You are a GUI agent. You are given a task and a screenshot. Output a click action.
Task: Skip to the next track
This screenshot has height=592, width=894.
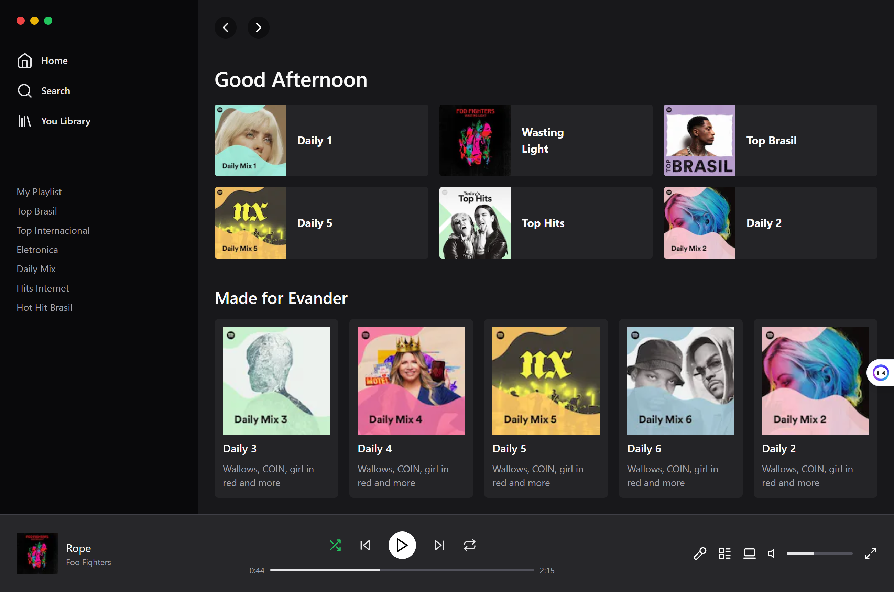[x=439, y=545]
